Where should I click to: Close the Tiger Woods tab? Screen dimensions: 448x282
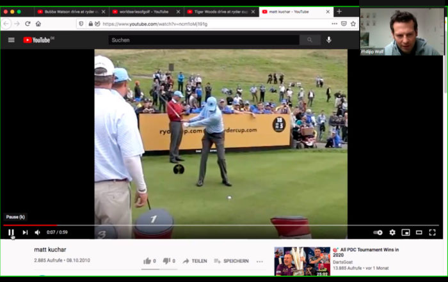tap(253, 12)
